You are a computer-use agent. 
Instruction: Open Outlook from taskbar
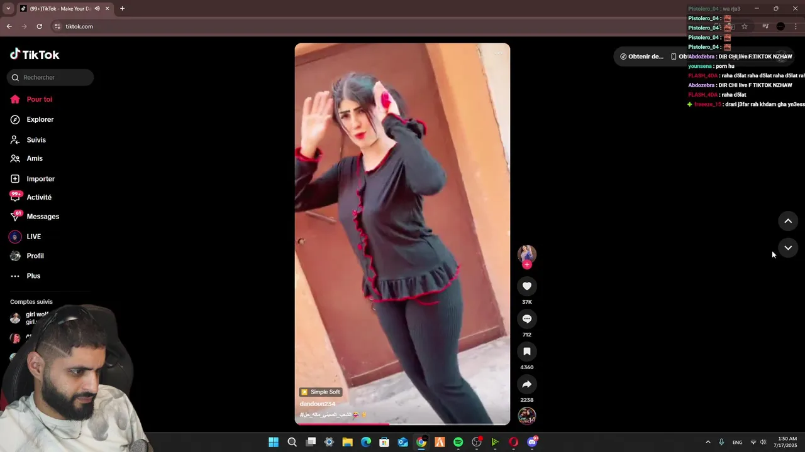tap(403, 442)
